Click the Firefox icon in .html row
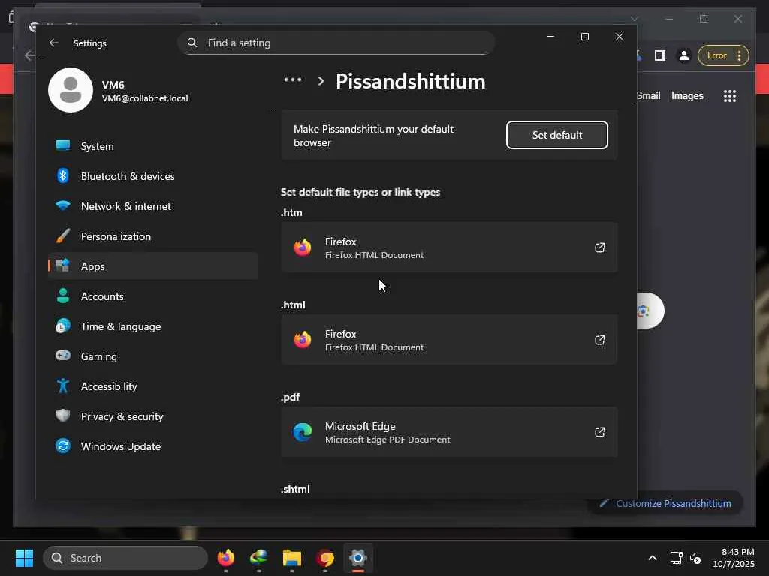Screen dimensions: 769x576 [x=303, y=340]
